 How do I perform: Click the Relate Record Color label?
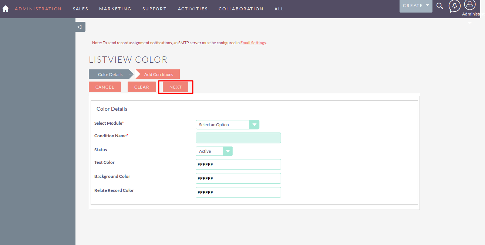click(x=114, y=190)
